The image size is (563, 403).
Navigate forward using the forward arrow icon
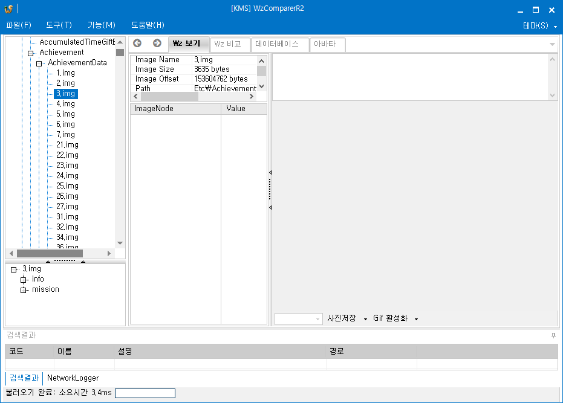click(x=157, y=43)
